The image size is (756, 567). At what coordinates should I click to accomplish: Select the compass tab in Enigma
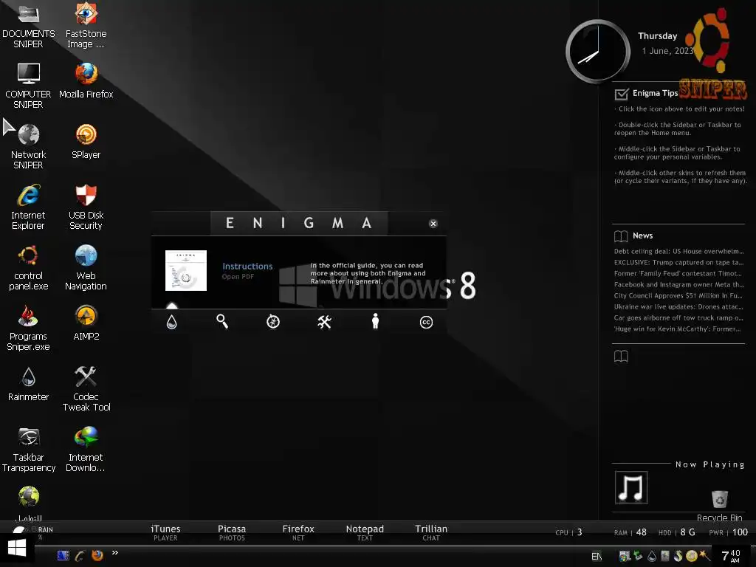click(x=273, y=322)
